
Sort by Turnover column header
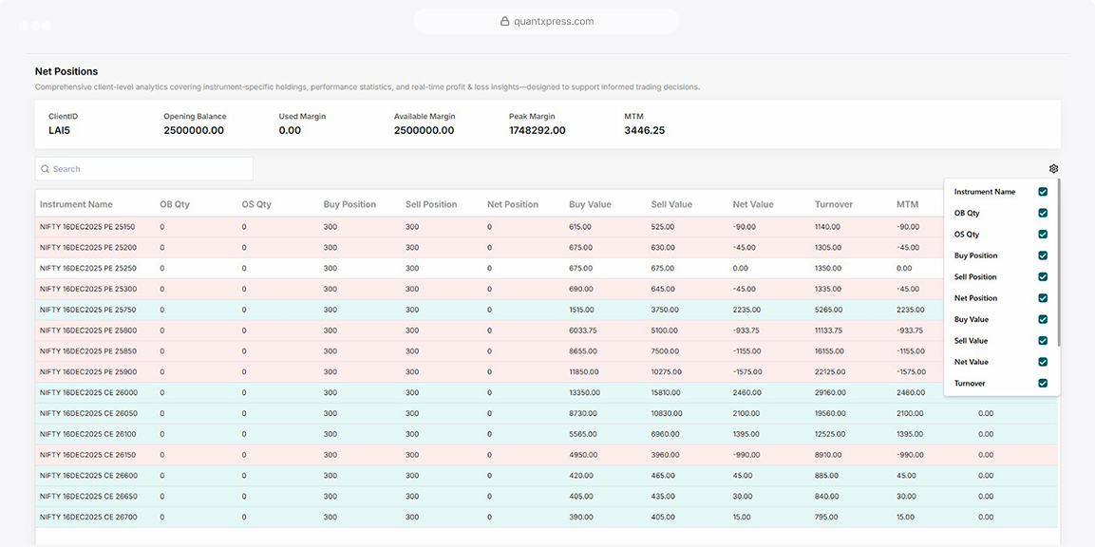(835, 204)
